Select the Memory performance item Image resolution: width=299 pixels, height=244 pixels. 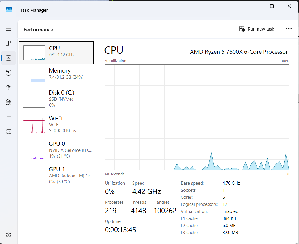(56, 75)
